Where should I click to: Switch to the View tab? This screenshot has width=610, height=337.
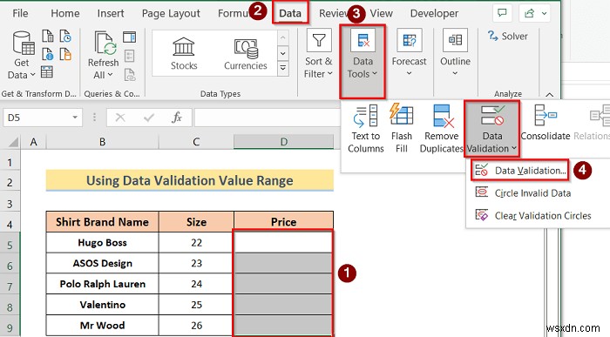coord(382,13)
